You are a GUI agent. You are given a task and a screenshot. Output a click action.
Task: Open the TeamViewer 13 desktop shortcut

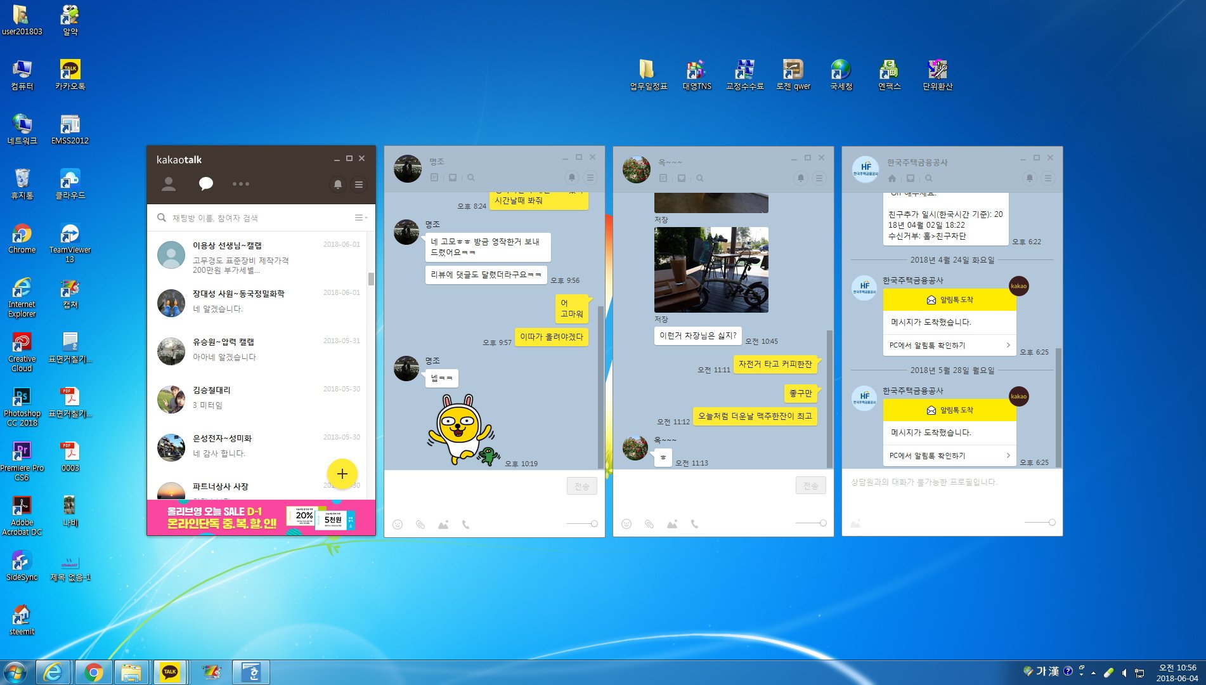pyautogui.click(x=70, y=243)
